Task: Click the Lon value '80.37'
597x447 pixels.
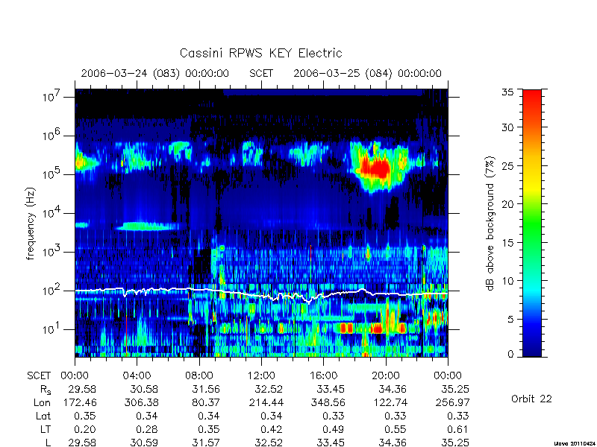Action: point(206,402)
